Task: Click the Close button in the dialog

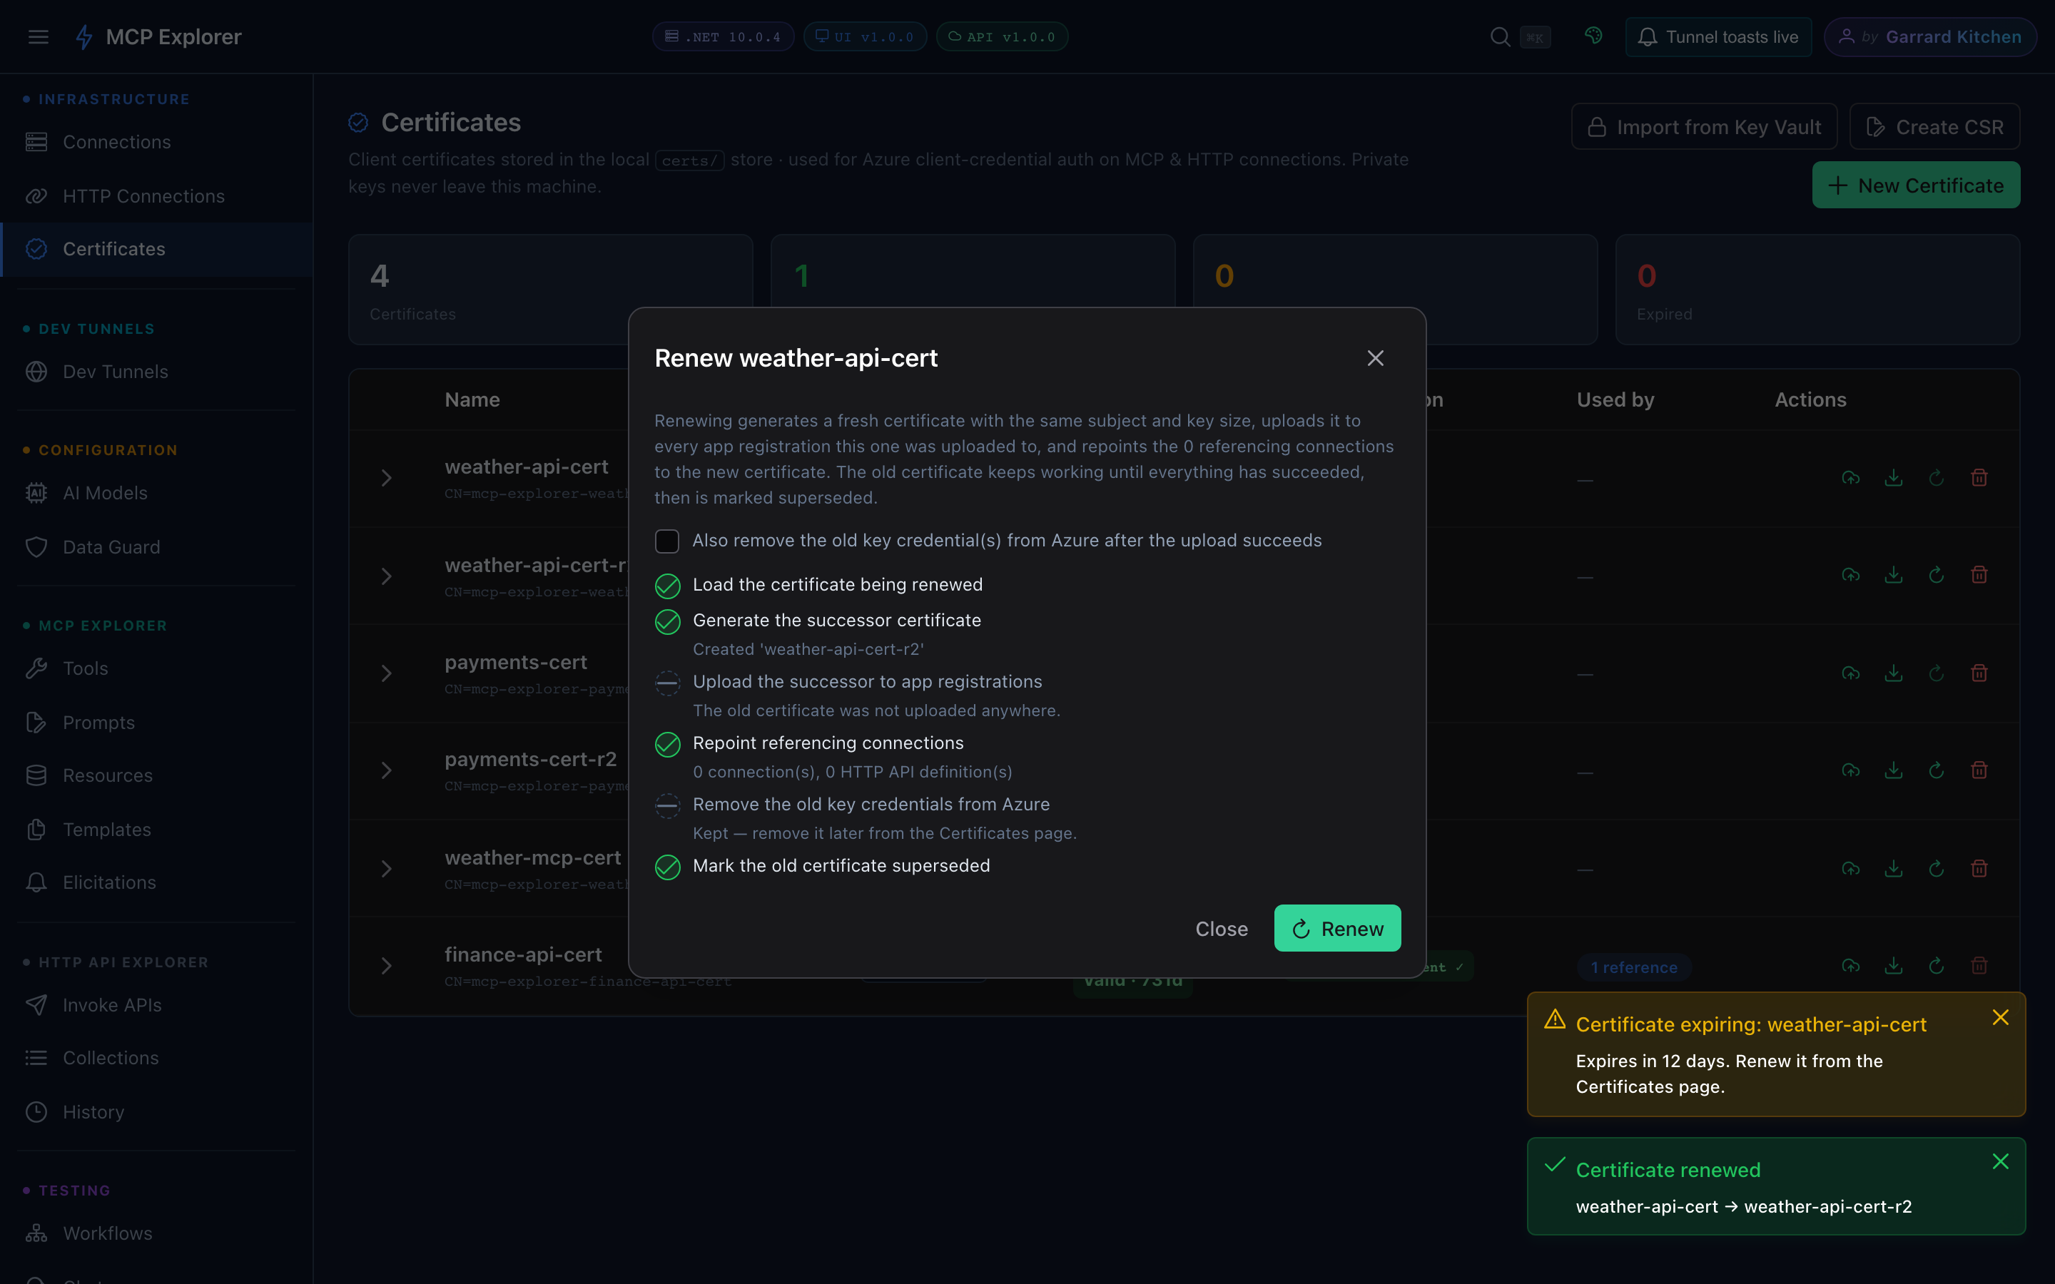Action: click(1221, 928)
